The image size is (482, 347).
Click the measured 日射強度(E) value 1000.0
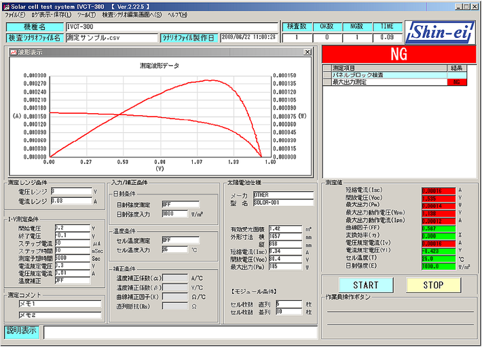point(439,266)
